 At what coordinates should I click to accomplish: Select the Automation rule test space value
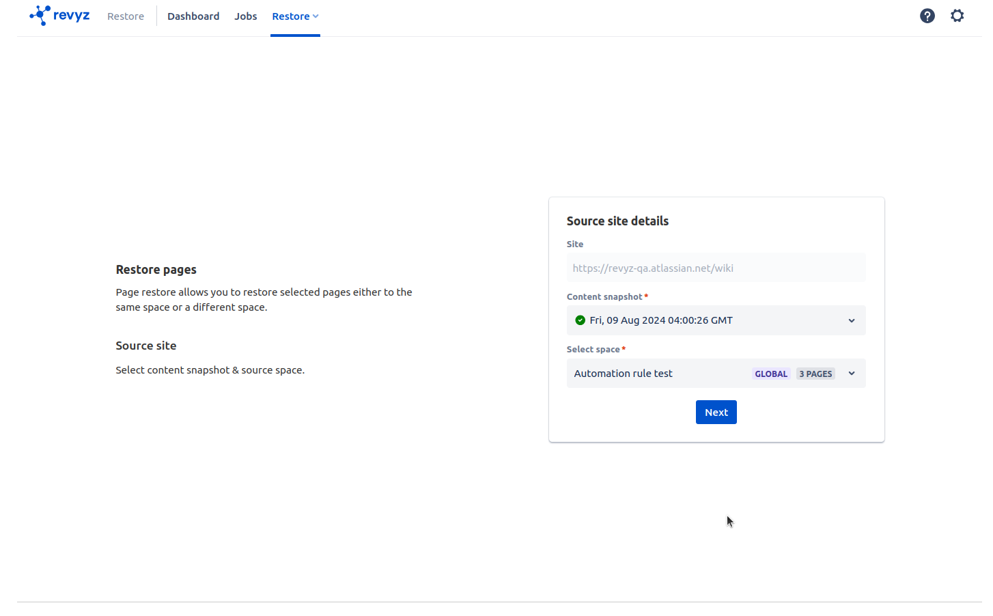click(x=623, y=374)
